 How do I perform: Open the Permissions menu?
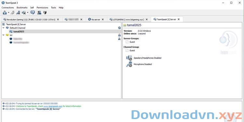(x=42, y=7)
